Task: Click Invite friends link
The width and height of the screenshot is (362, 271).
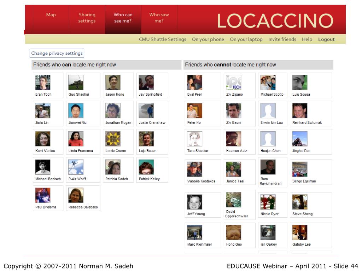Action: coord(282,40)
